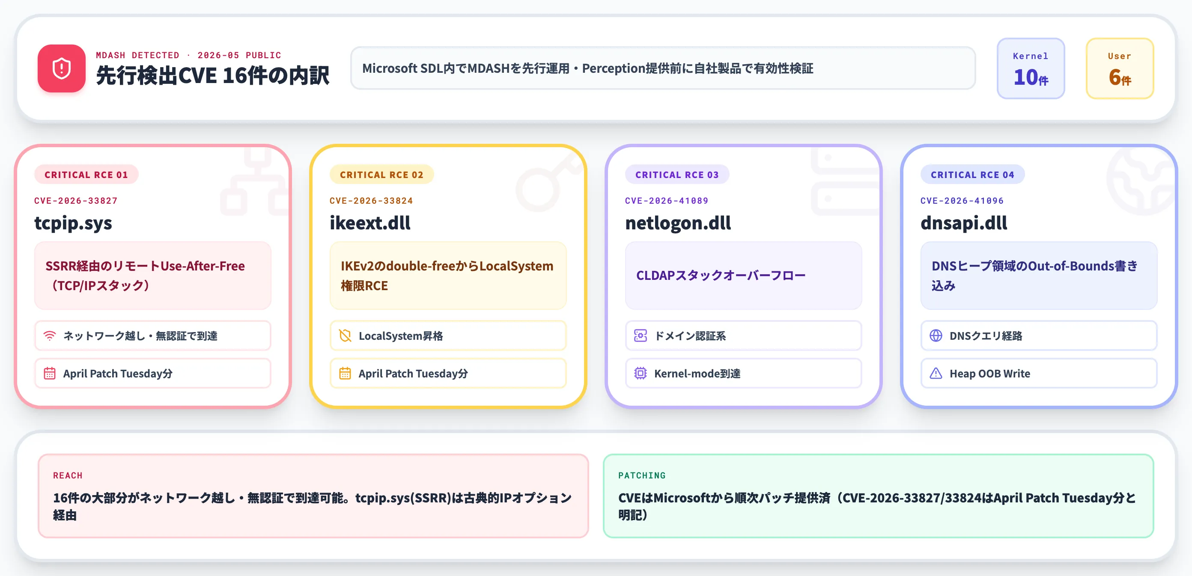Click the shield-off icon beside LocalSystem昇格

point(345,336)
